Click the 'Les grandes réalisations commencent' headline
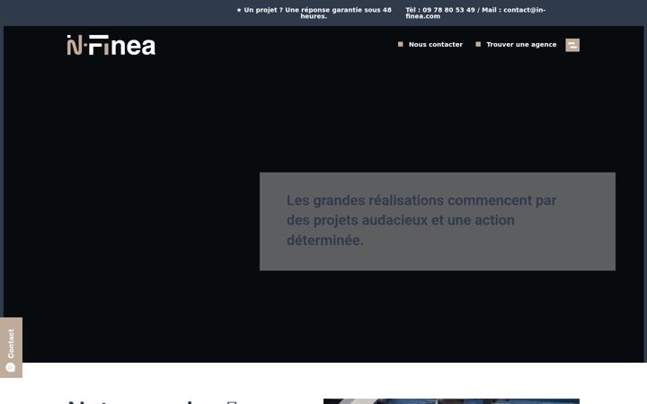The image size is (647, 404). pyautogui.click(x=421, y=220)
